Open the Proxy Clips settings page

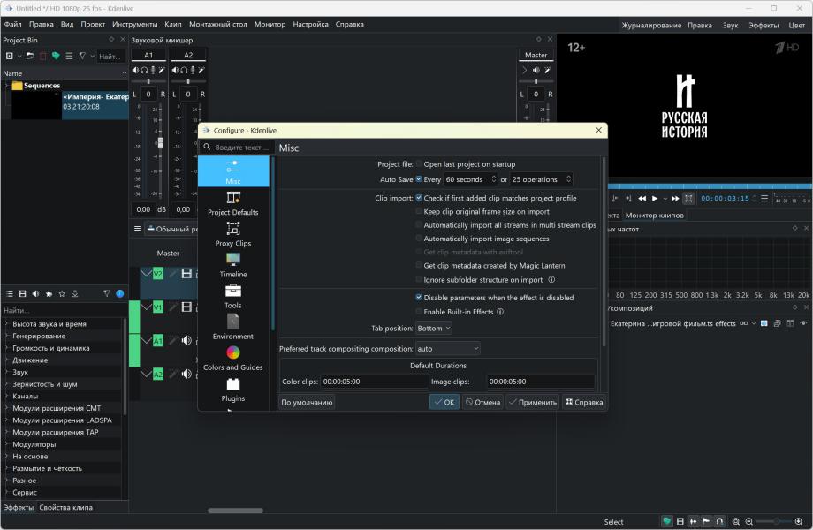pyautogui.click(x=233, y=234)
